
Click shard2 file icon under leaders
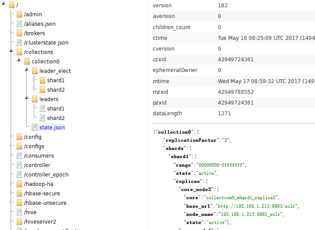pyautogui.click(x=42, y=118)
